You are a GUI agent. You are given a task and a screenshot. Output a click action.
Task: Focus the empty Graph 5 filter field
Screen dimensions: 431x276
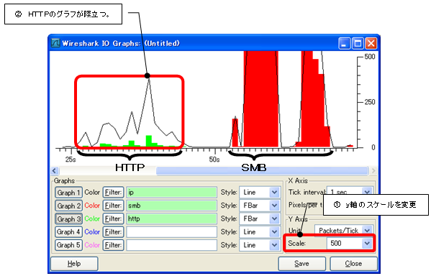pyautogui.click(x=171, y=245)
